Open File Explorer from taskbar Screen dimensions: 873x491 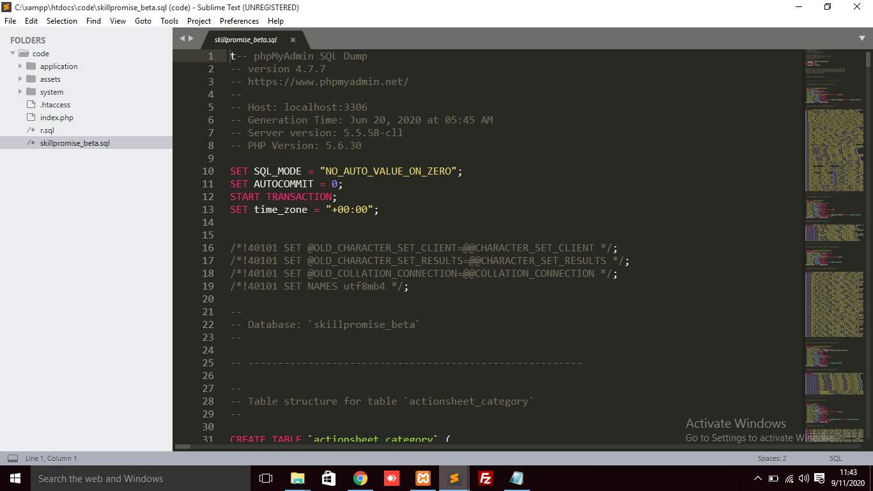pos(297,478)
